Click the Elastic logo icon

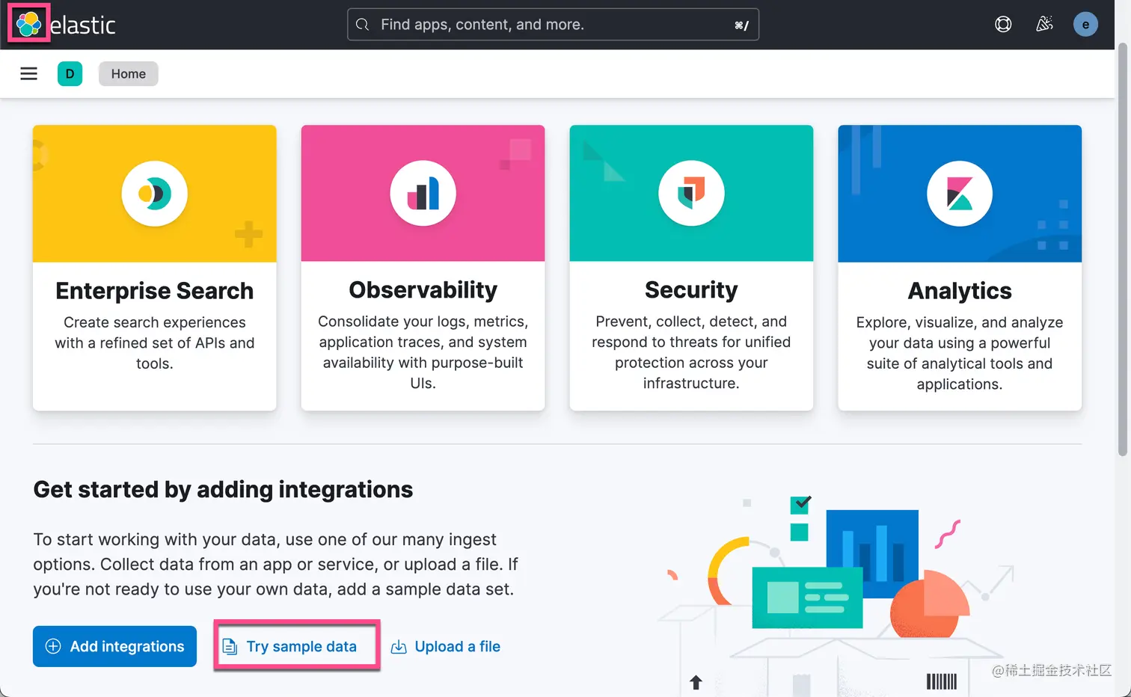point(28,24)
